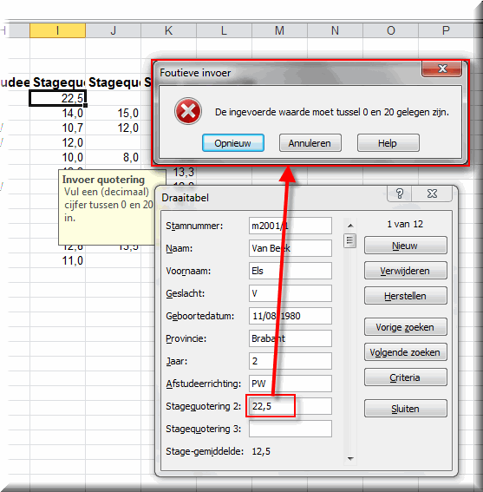The width and height of the screenshot is (483, 492).
Task: Click the cell containing 12,0 in column J
Action: (x=114, y=128)
